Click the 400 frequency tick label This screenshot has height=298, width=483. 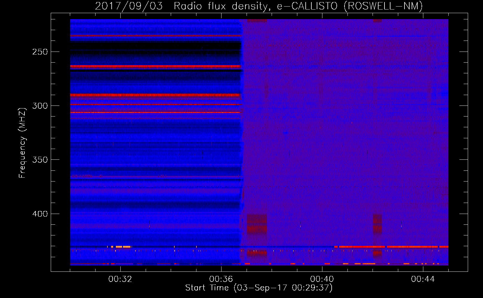(x=40, y=214)
